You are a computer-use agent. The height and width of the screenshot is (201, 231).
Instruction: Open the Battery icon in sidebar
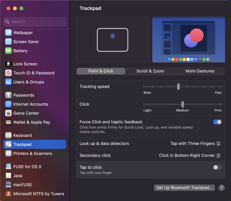click(x=8, y=51)
